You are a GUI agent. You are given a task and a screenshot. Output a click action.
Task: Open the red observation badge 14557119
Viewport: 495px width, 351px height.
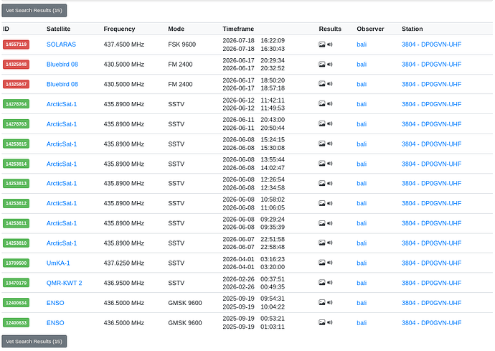(x=16, y=45)
